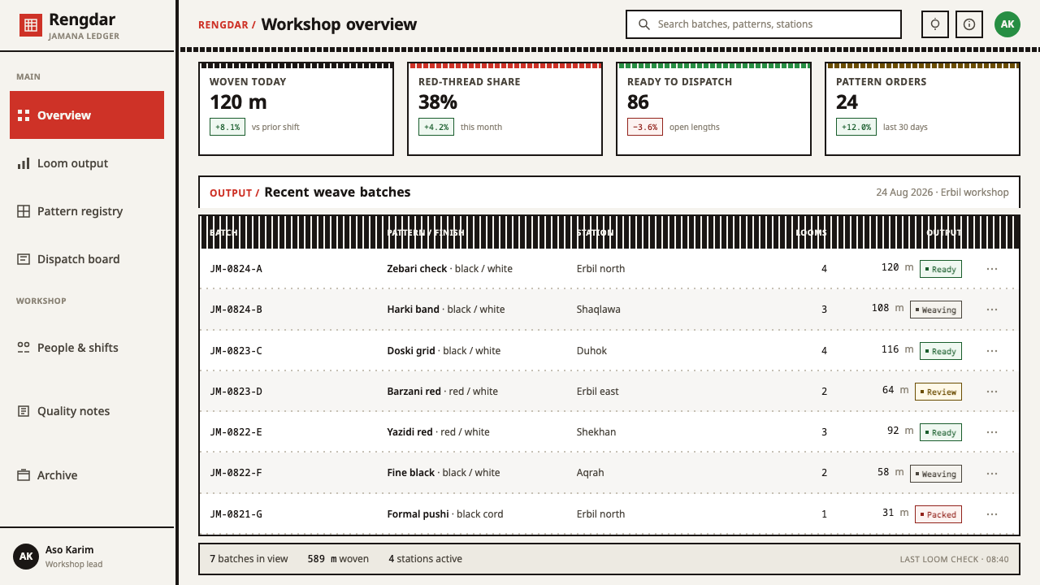Image resolution: width=1040 pixels, height=585 pixels.
Task: Open the info icon button
Action: click(x=969, y=24)
